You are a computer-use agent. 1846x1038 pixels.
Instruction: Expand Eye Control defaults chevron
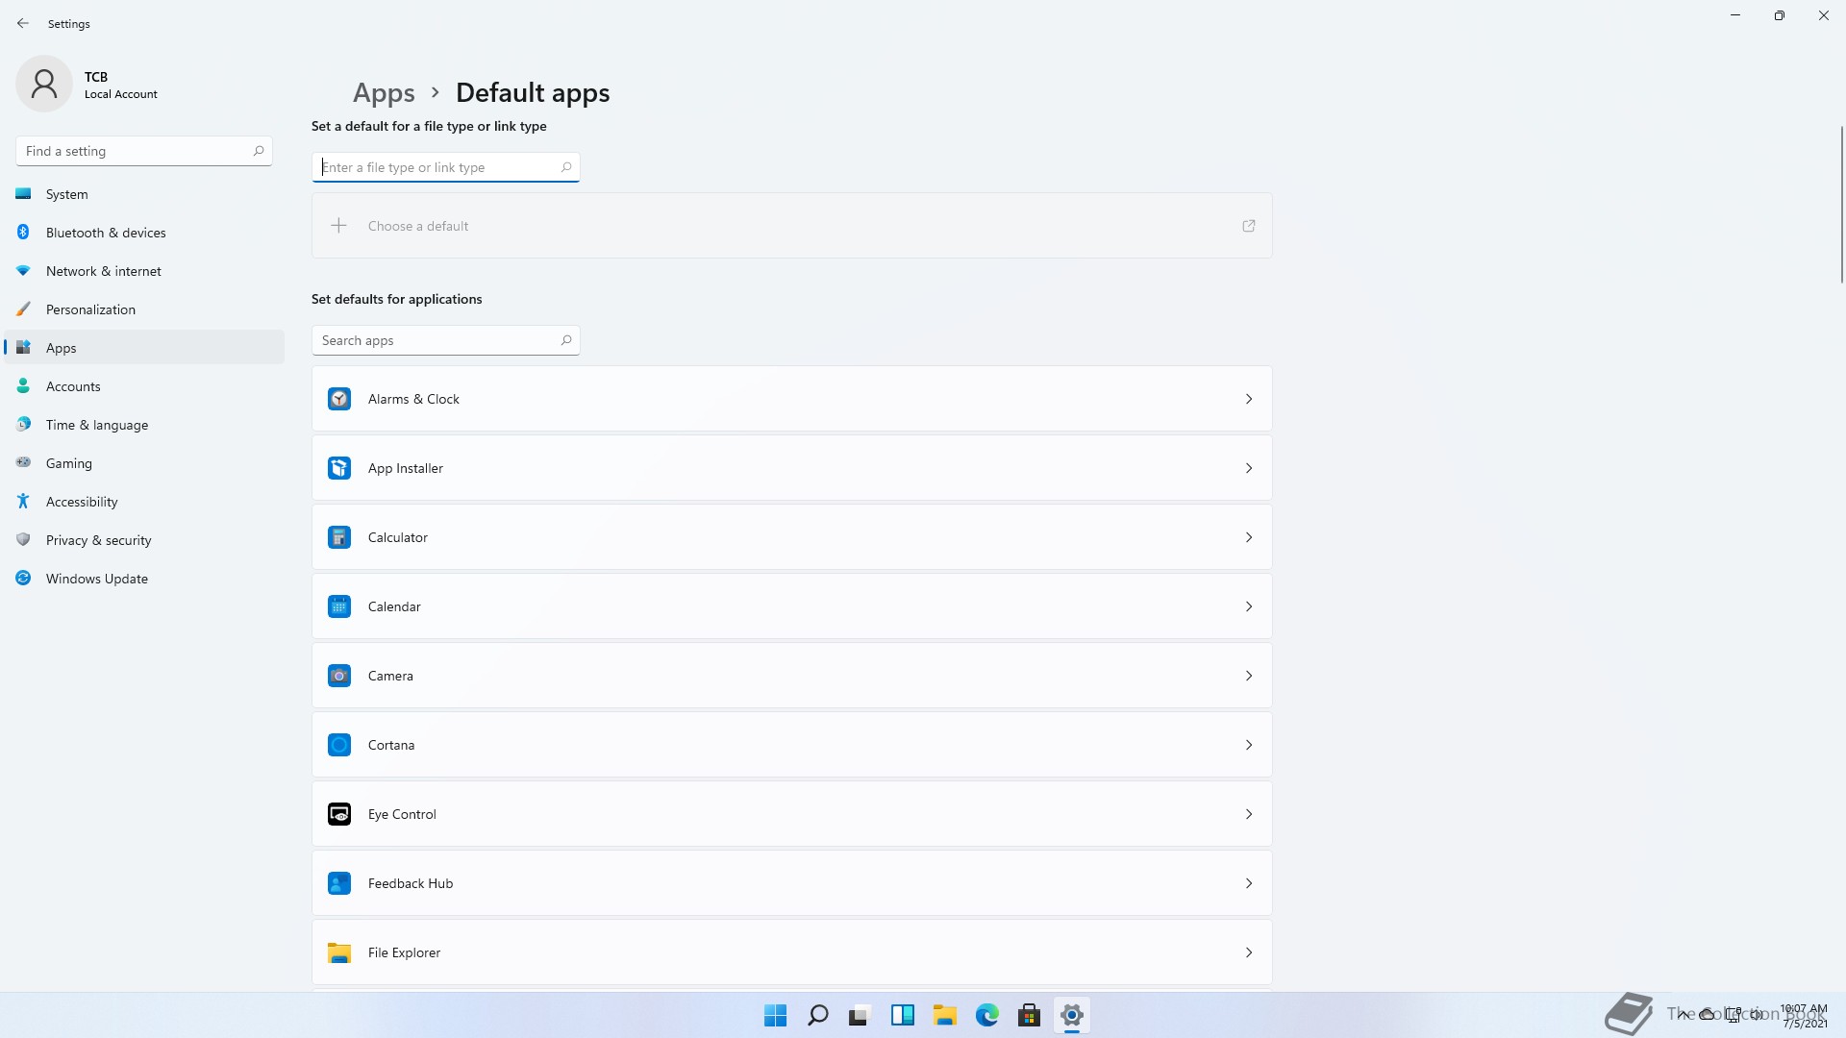point(1249,814)
